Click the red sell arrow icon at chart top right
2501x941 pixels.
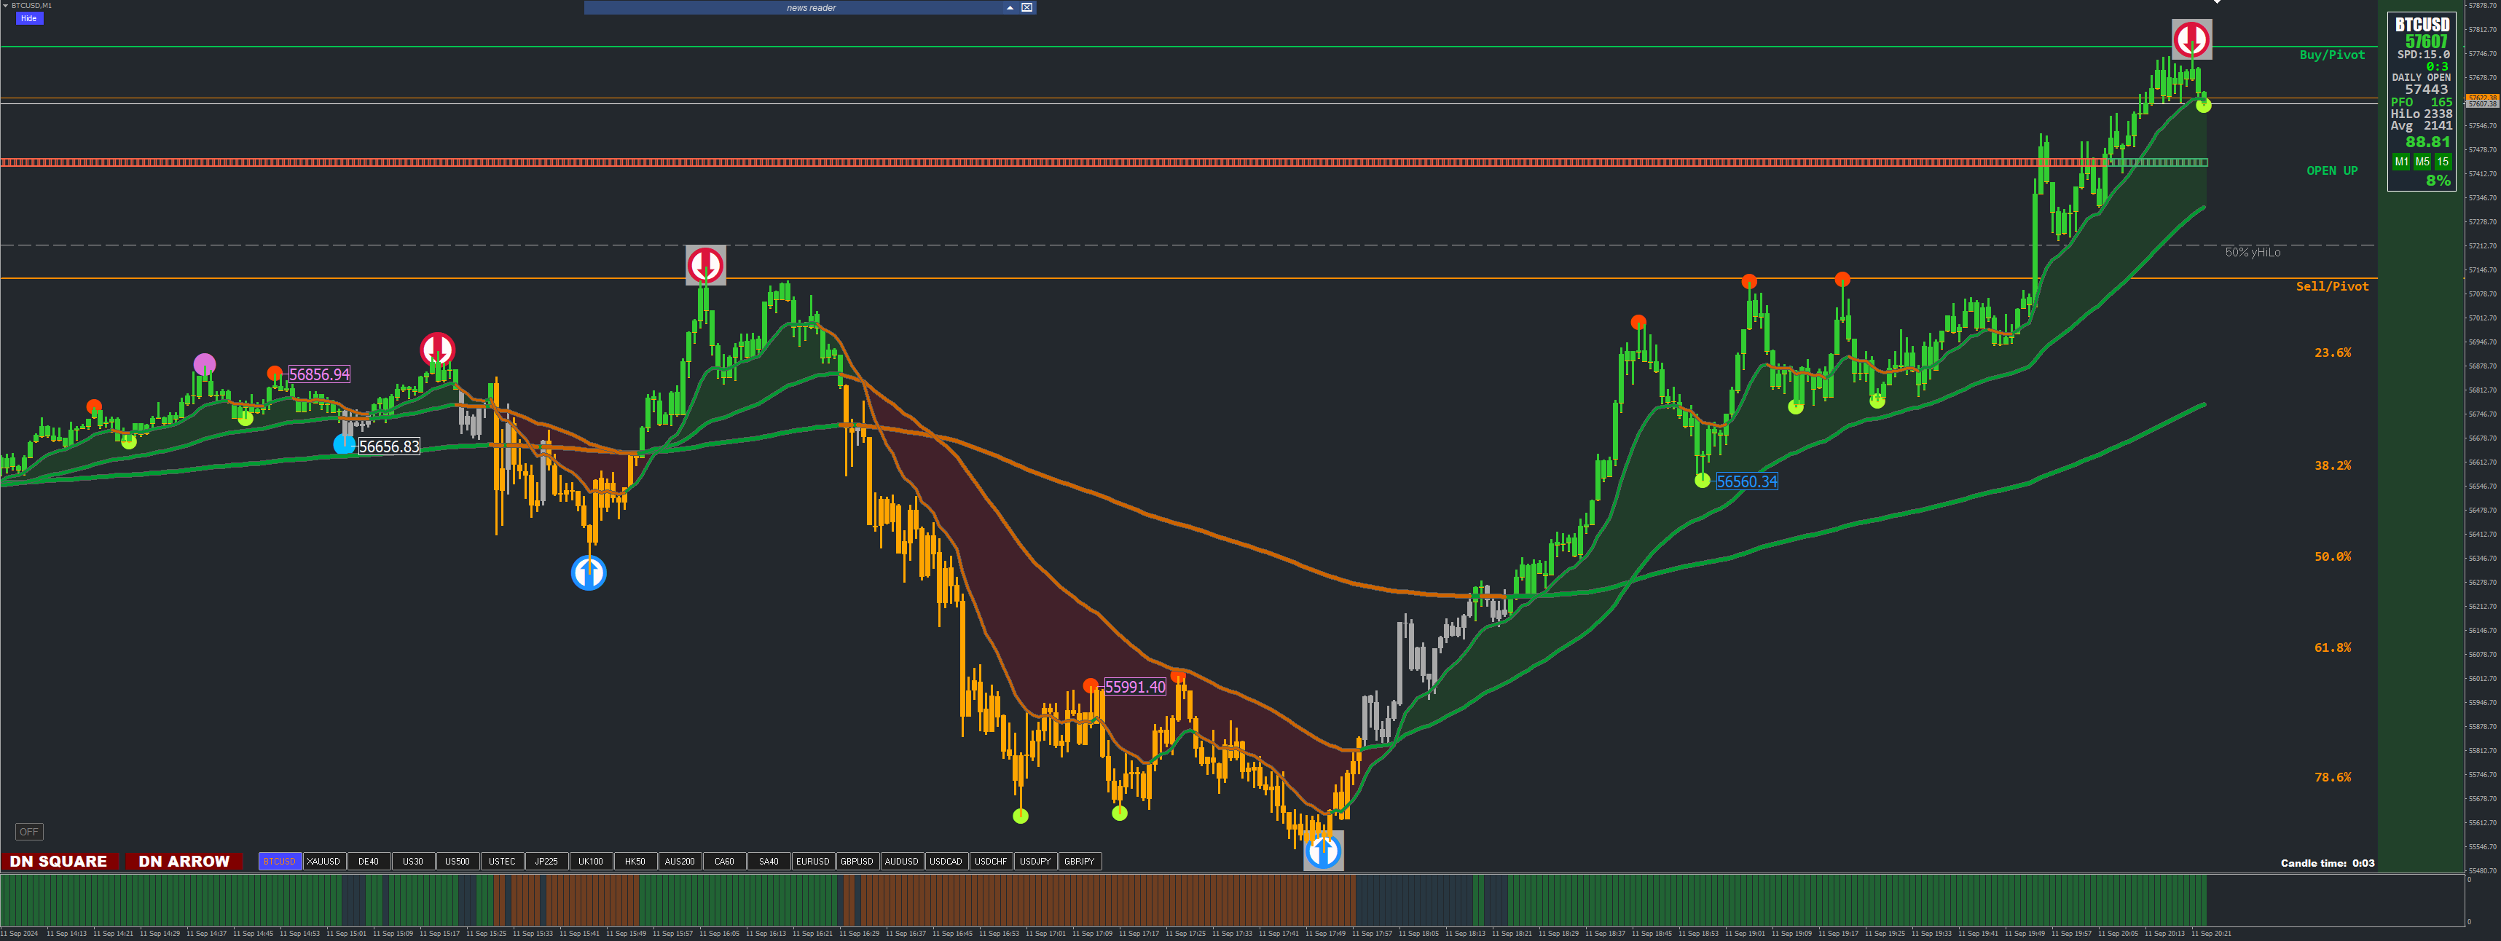2191,40
